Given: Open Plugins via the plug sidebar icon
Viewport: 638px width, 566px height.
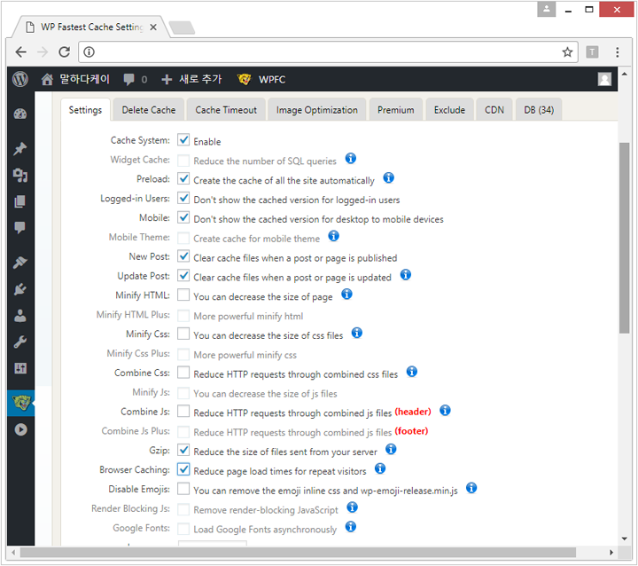Looking at the screenshot, I should [20, 288].
